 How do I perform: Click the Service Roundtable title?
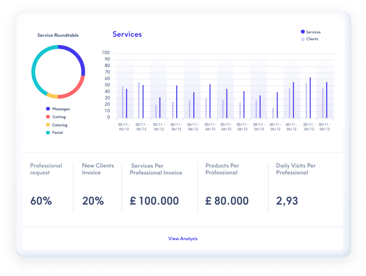tap(58, 35)
